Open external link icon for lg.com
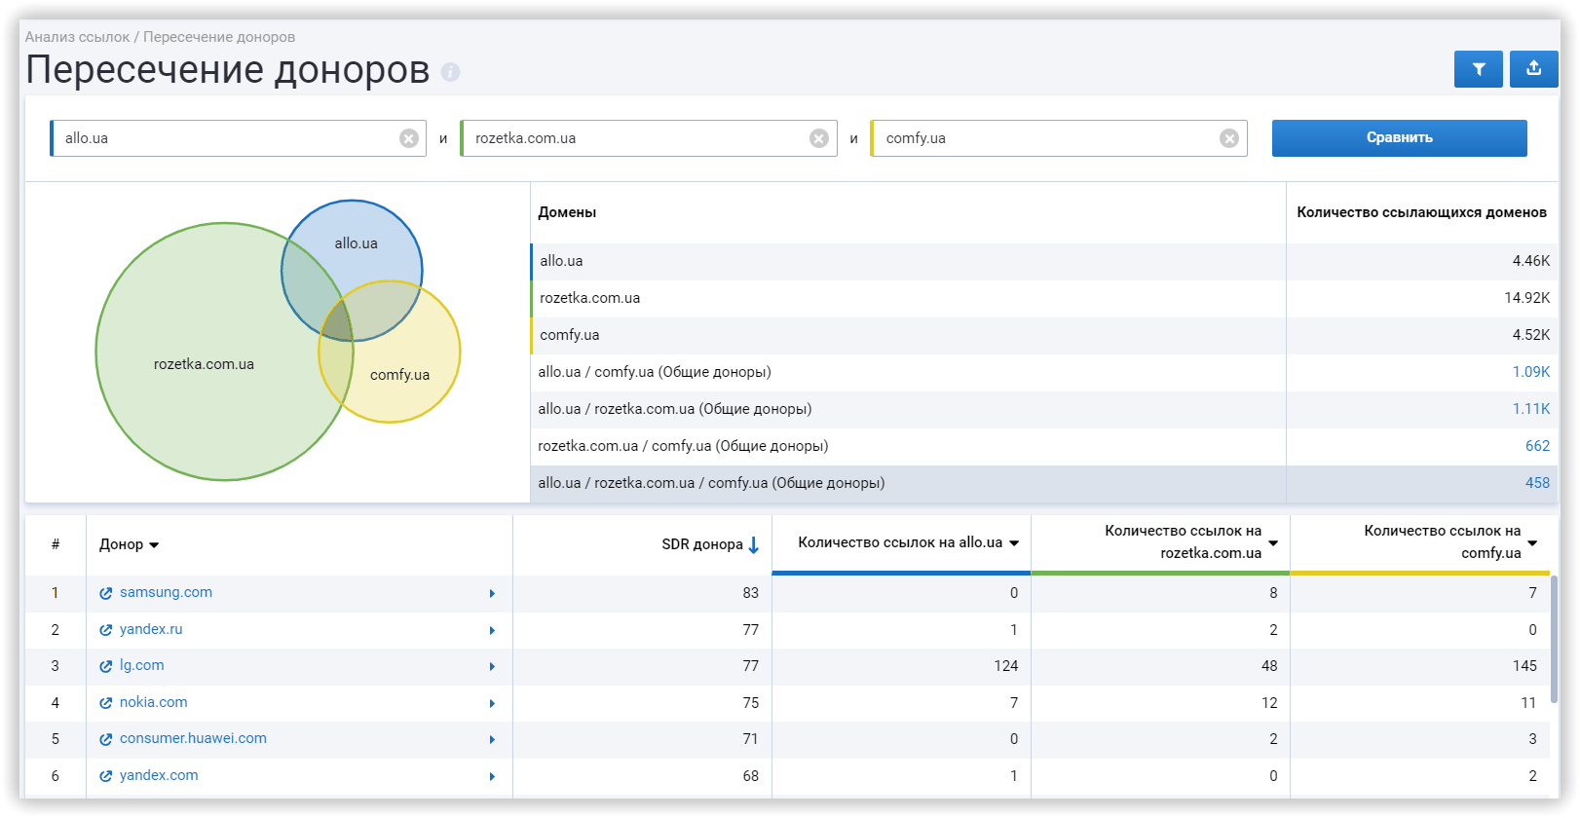This screenshot has height=818, width=1580. pos(106,666)
